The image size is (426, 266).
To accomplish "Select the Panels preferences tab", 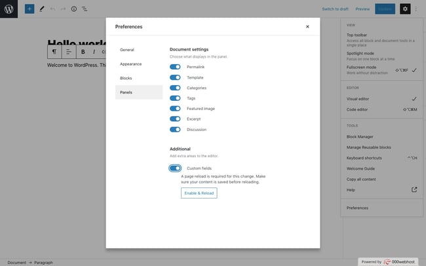I will pos(139,92).
